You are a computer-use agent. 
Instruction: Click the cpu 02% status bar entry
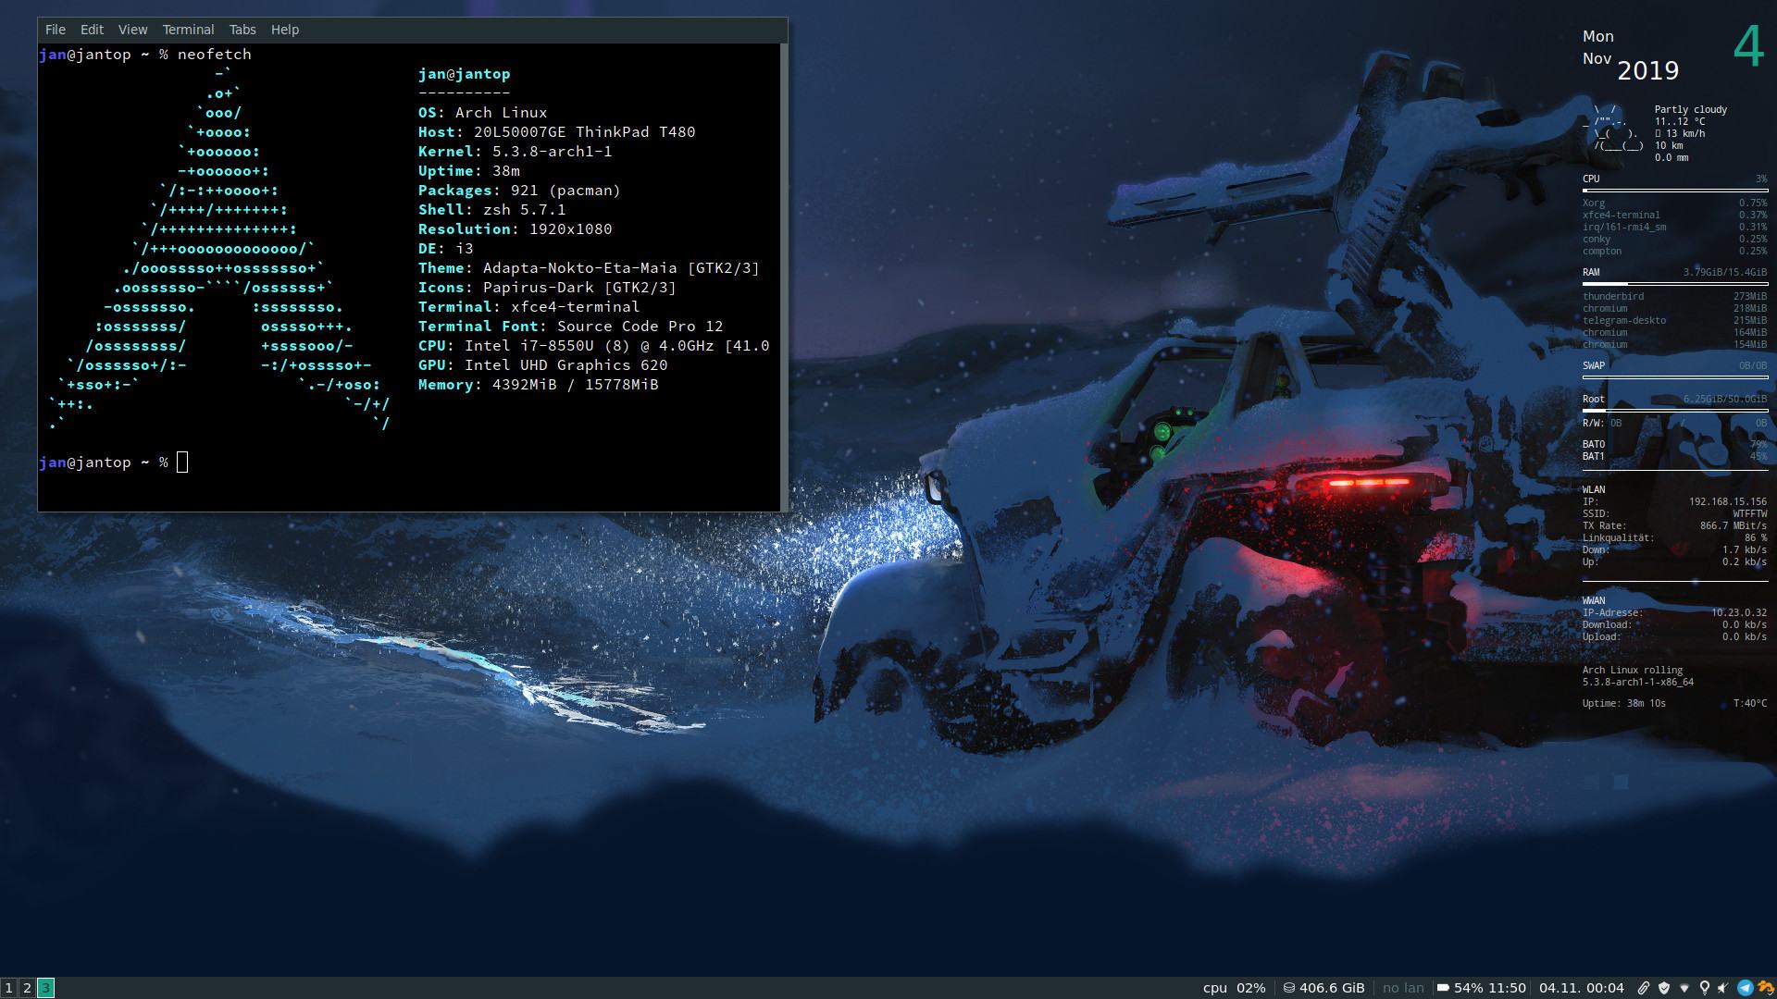tap(1234, 988)
